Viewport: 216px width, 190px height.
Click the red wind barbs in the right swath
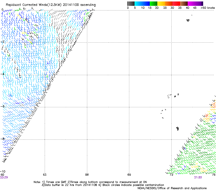(x=206, y=115)
